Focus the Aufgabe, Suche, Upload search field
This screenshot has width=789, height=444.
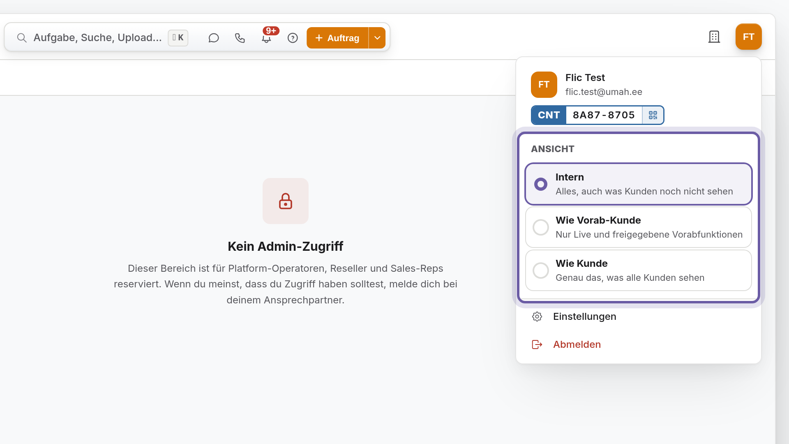coord(97,38)
